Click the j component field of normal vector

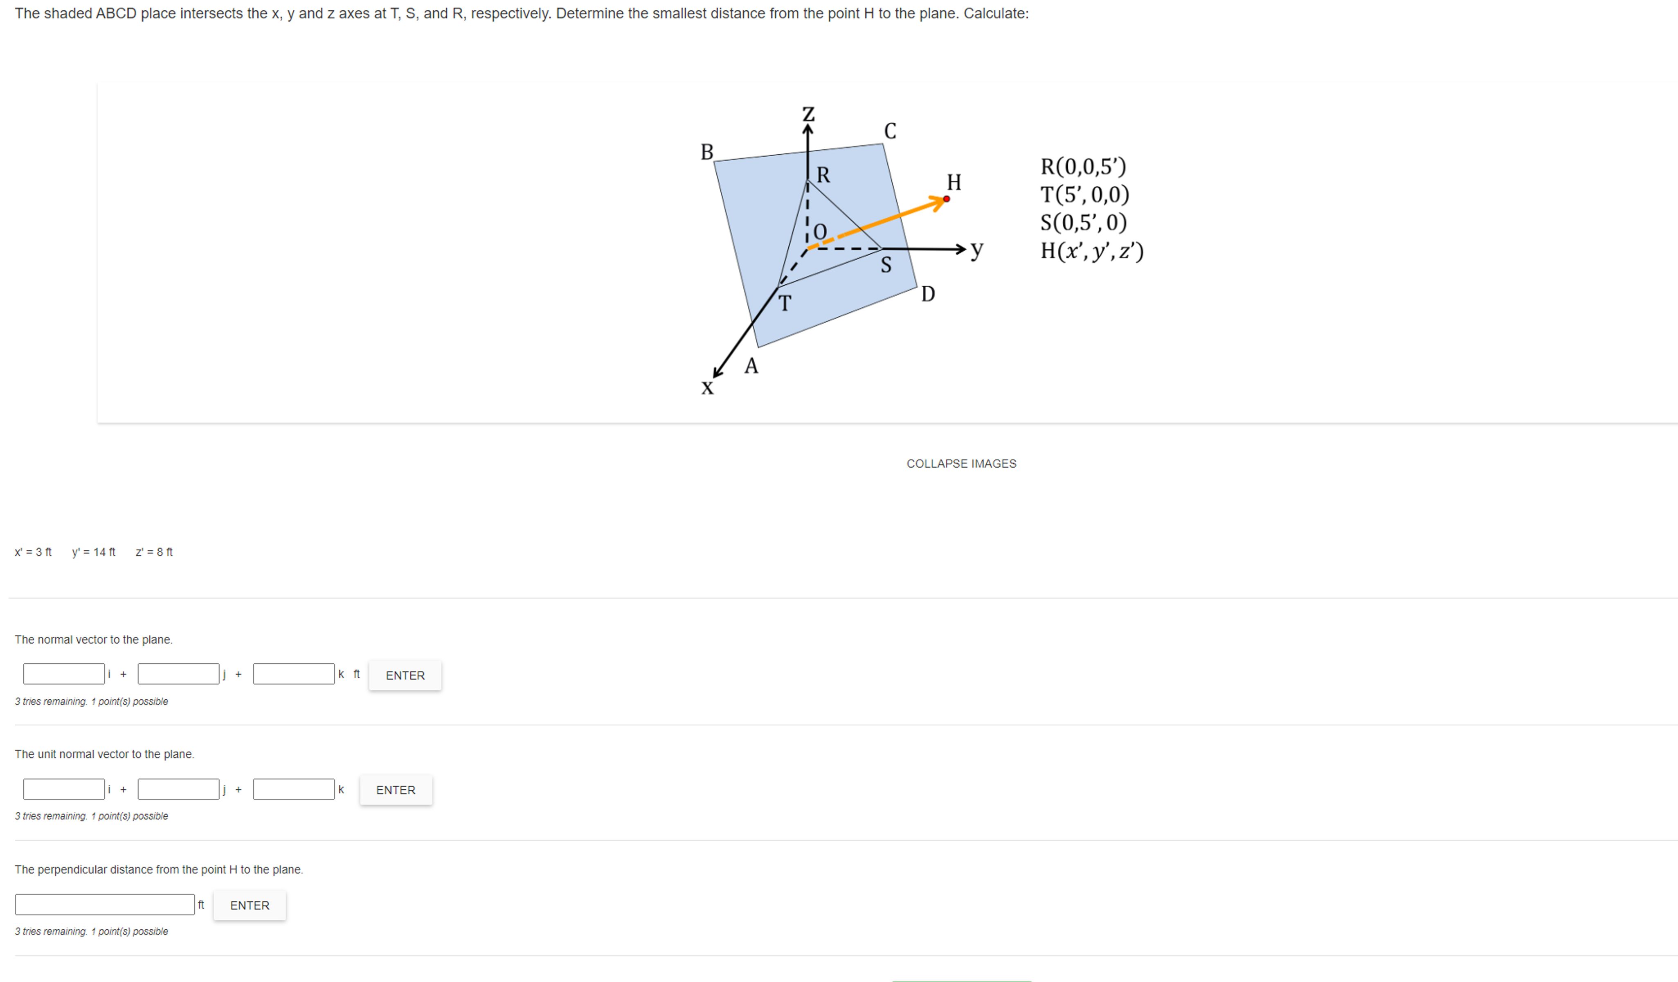coord(178,673)
